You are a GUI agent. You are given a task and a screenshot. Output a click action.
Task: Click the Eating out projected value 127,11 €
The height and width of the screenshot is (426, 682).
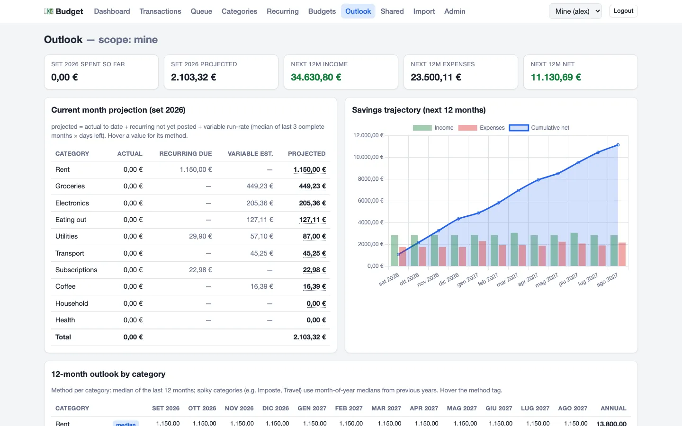click(x=313, y=220)
